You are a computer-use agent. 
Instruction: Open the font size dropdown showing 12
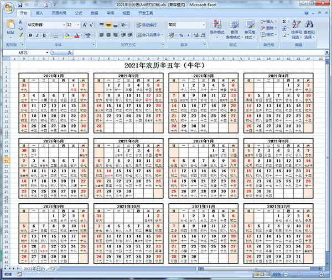(x=78, y=25)
